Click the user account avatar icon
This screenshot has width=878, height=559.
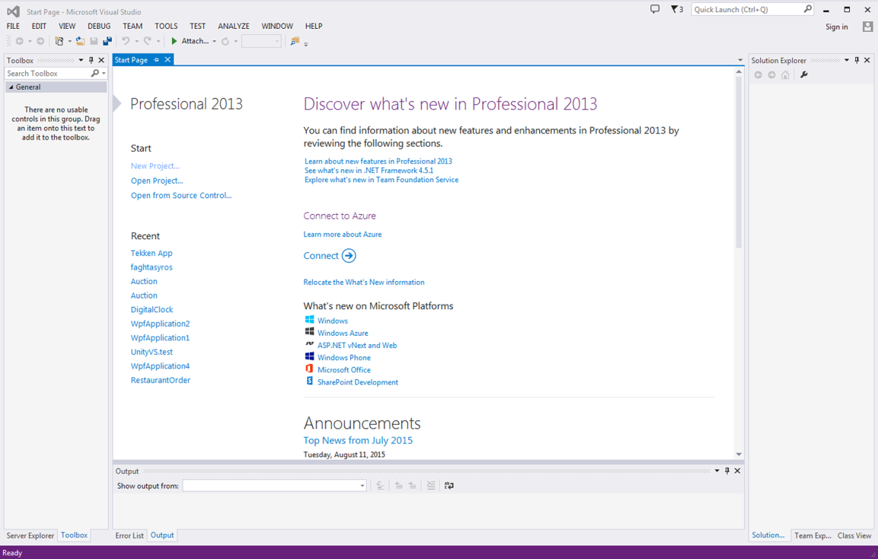tap(867, 27)
